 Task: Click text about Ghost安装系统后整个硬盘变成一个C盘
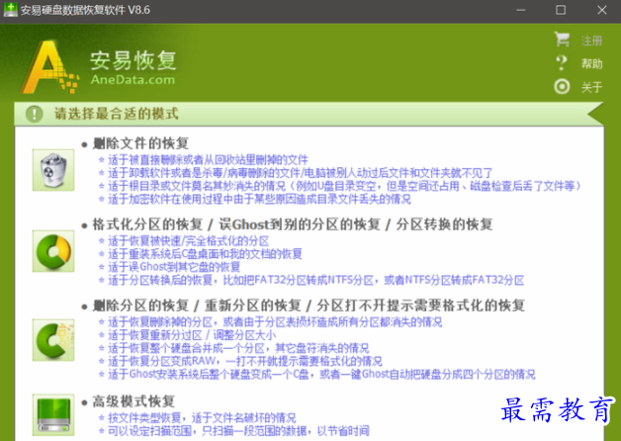click(x=321, y=375)
